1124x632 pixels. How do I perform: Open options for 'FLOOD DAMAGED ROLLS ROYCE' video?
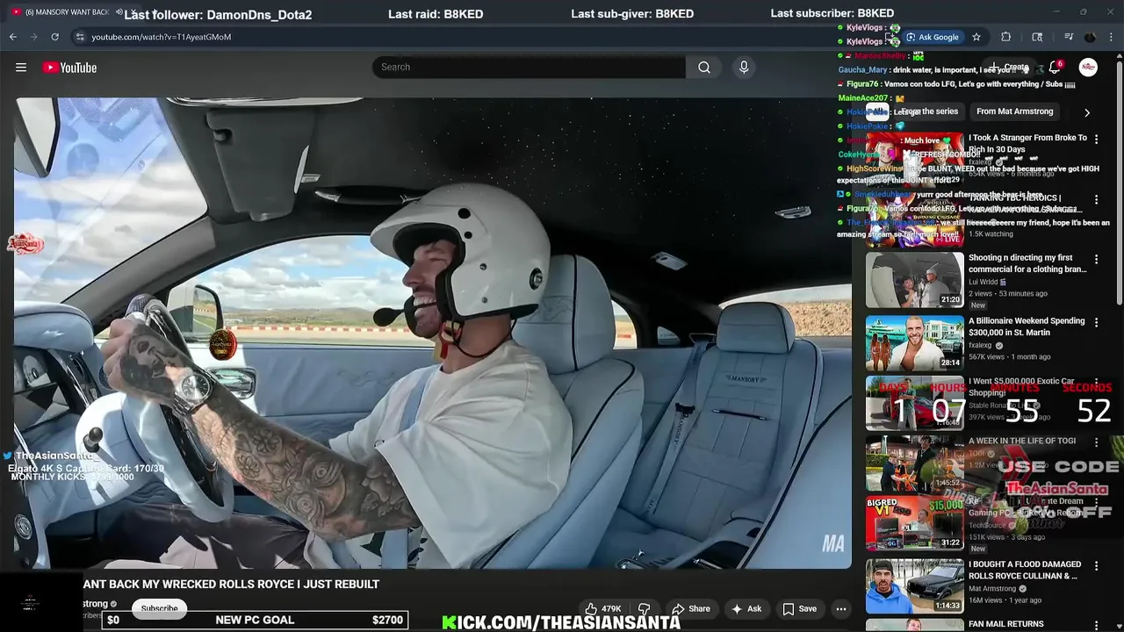tap(1096, 565)
